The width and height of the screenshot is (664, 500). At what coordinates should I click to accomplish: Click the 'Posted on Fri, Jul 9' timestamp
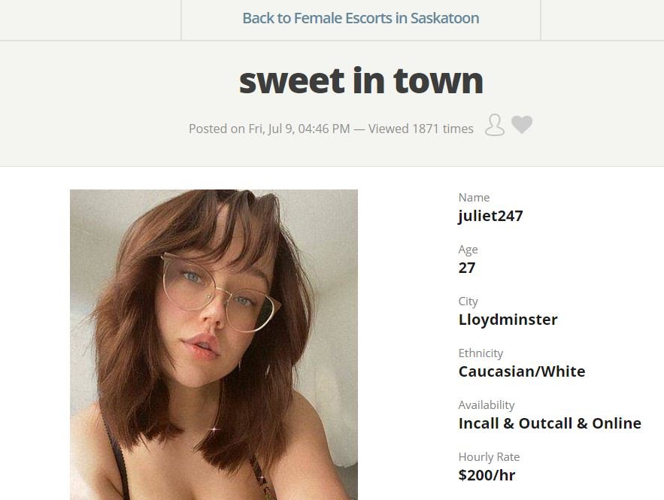coord(269,129)
